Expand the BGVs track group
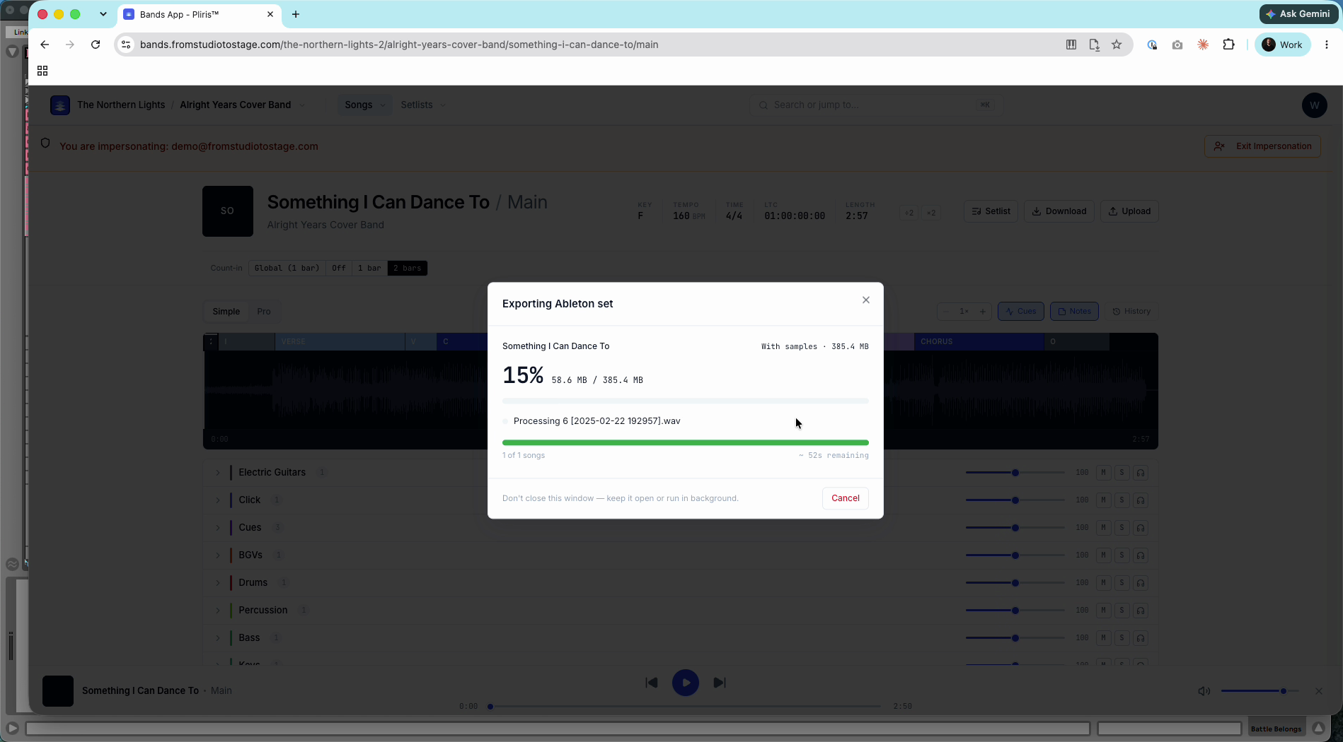This screenshot has width=1343, height=742. tap(218, 555)
